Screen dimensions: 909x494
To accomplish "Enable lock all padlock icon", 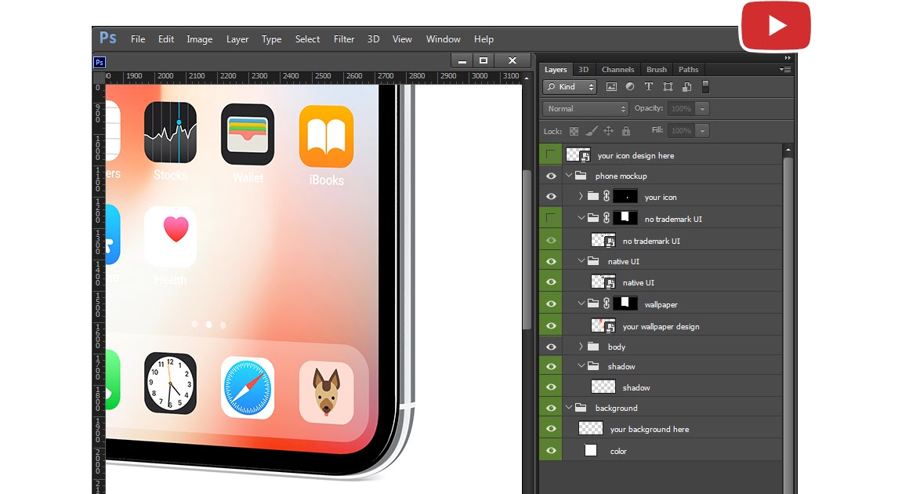I will (626, 131).
